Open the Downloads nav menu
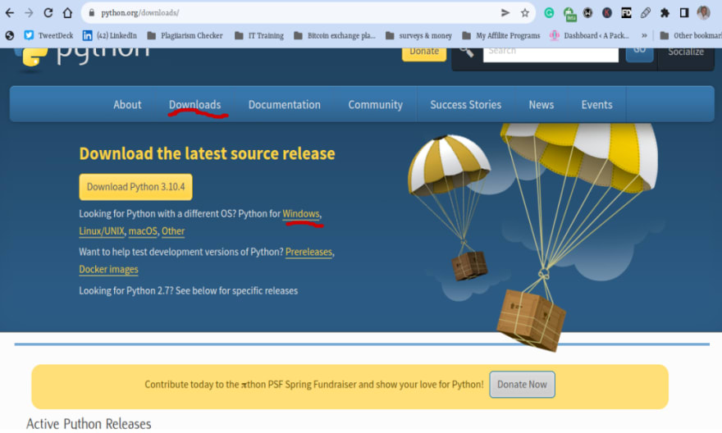722x433 pixels. tap(194, 104)
